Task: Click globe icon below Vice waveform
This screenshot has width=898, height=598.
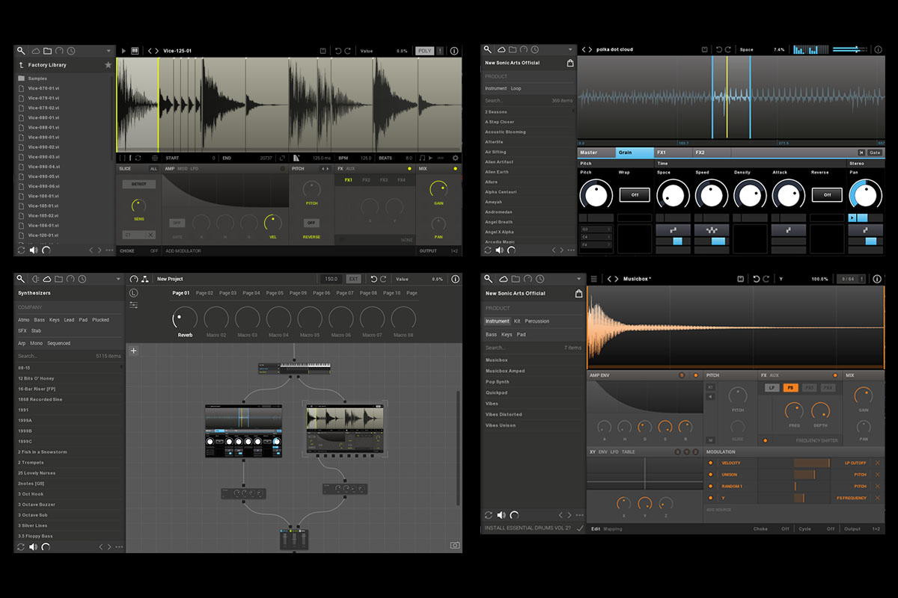Action: pos(155,158)
